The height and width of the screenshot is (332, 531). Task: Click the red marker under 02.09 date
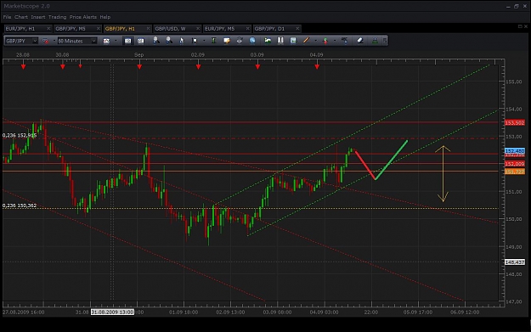(x=198, y=67)
